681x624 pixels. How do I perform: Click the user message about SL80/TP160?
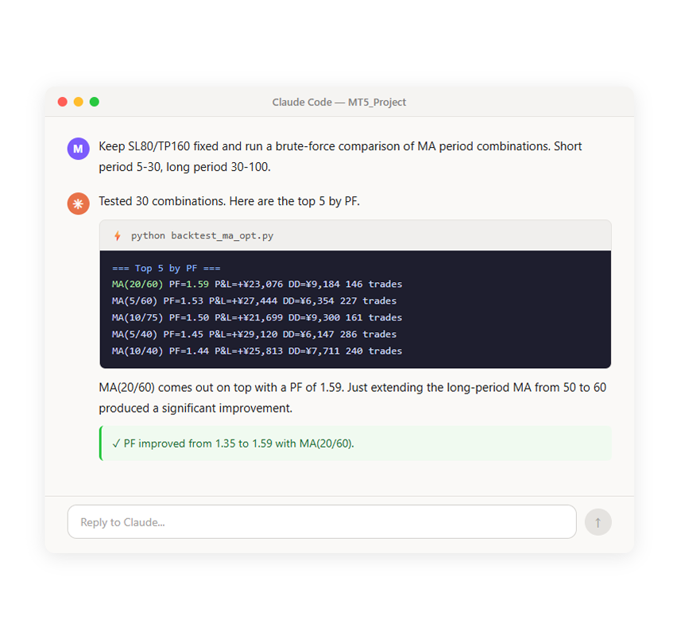[340, 157]
